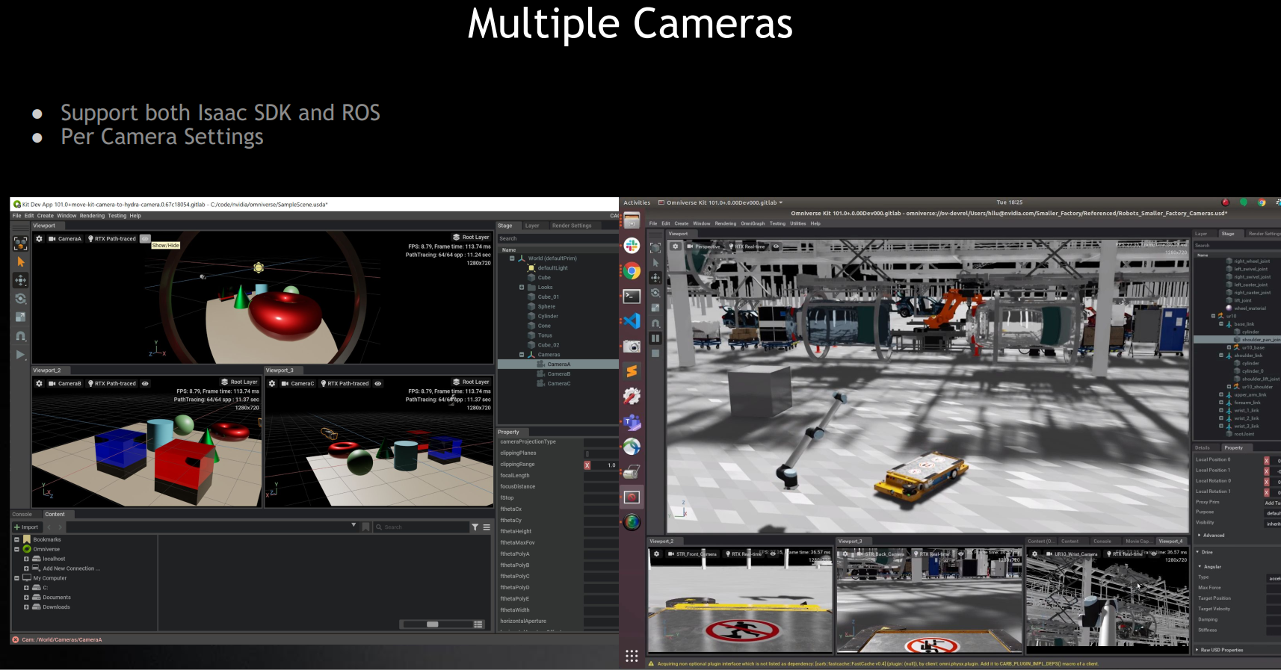Screen dimensions: 1281x670
Task: Open the Create menu in Kit Dev App
Action: point(46,216)
